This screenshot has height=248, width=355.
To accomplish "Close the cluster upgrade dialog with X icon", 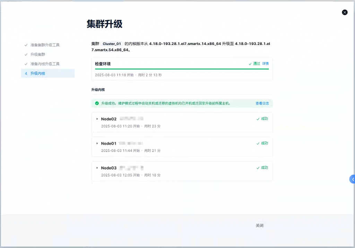I will [x=345, y=12].
